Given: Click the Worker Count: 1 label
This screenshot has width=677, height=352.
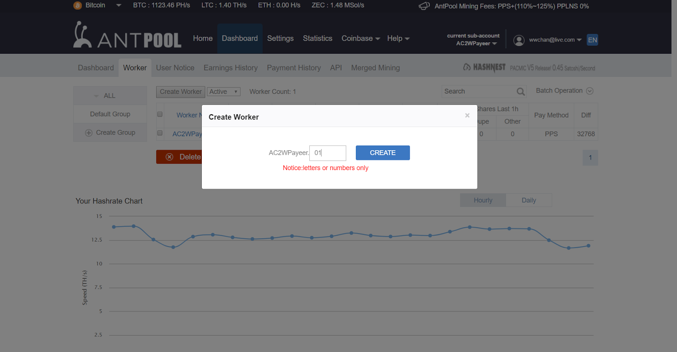Looking at the screenshot, I should coord(272,92).
